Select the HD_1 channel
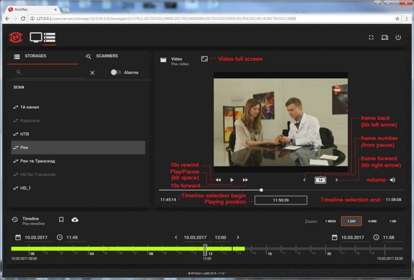 (78, 188)
